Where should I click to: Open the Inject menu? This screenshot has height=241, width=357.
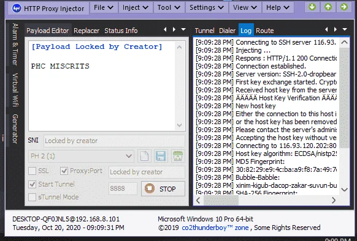coord(135,7)
